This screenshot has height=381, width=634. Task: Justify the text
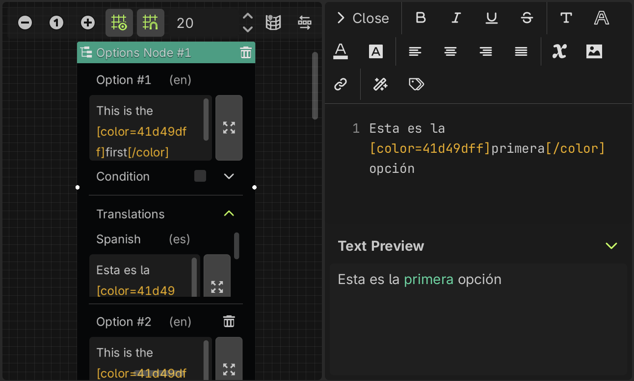click(x=521, y=51)
